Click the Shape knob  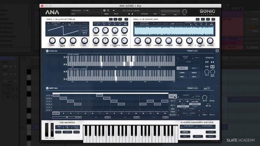click(124, 30)
